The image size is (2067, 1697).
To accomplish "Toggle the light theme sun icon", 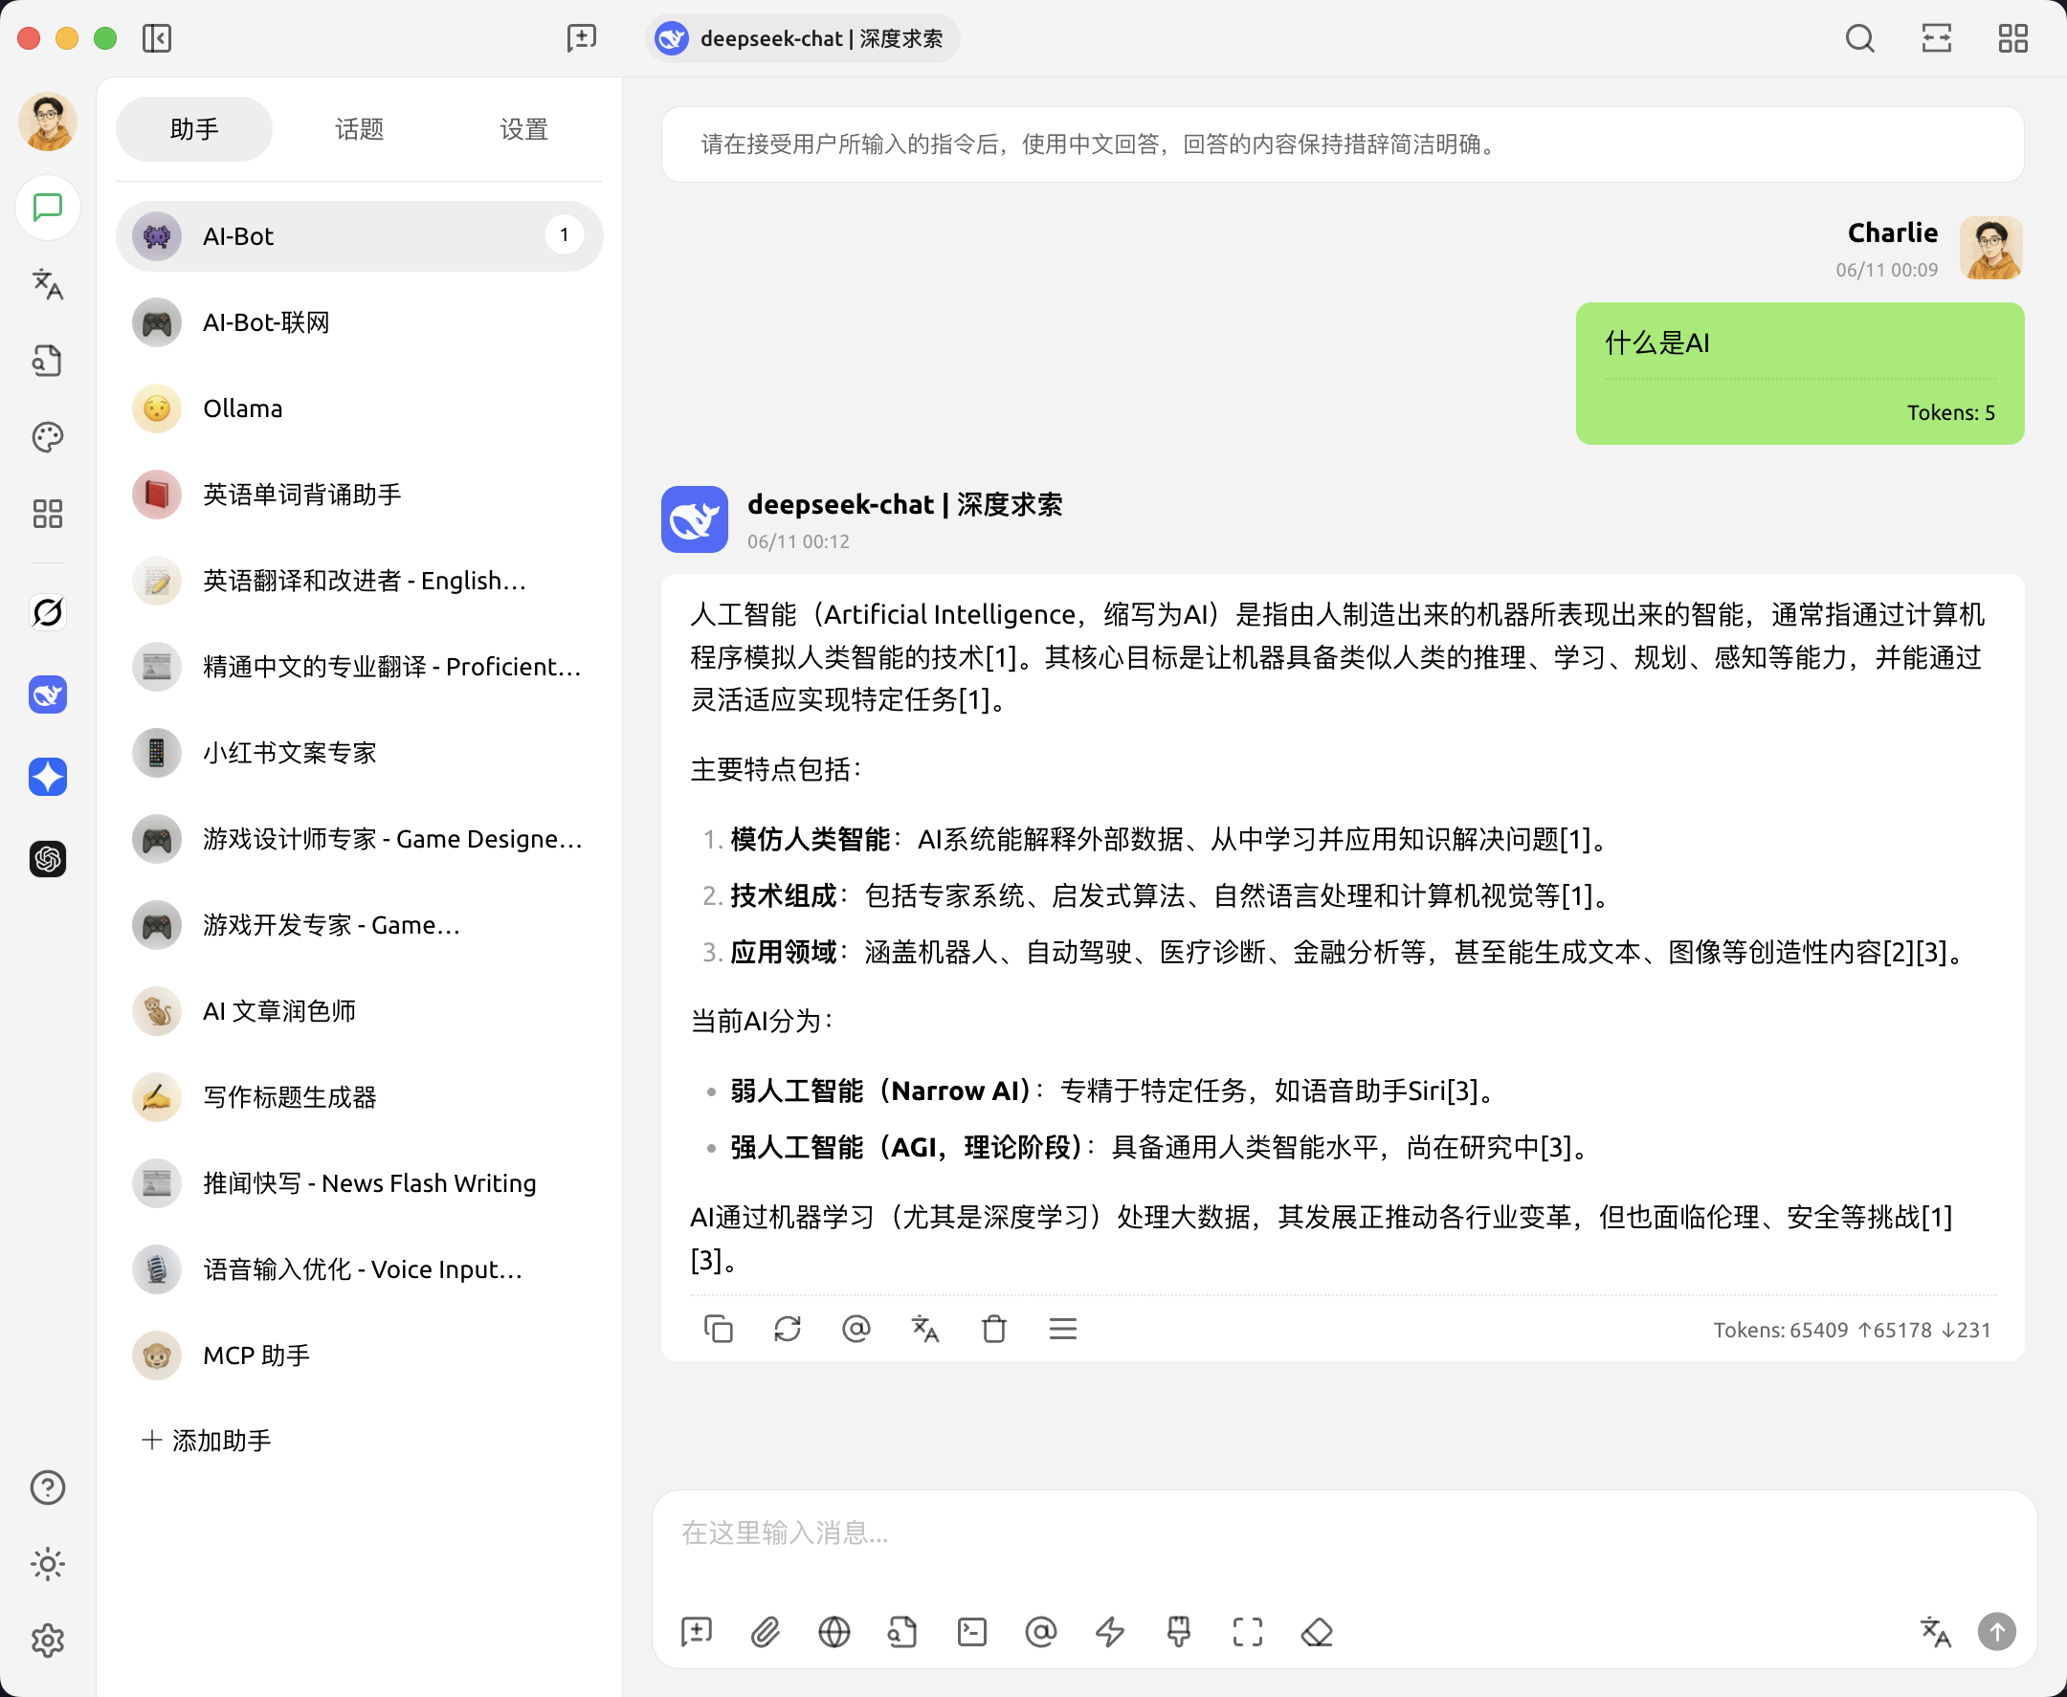I will [48, 1564].
